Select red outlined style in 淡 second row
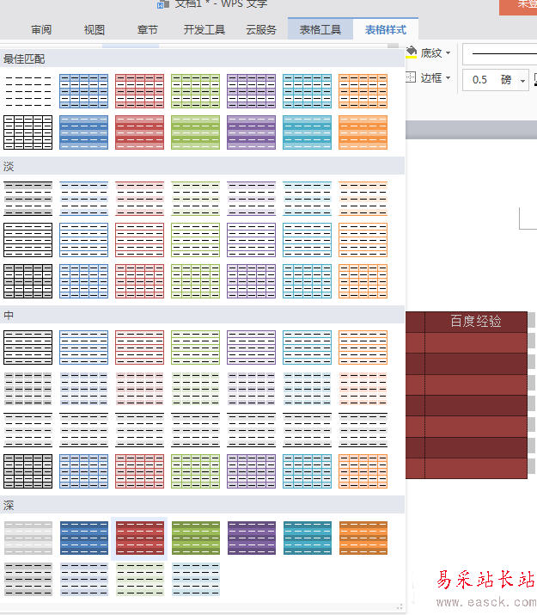 [x=139, y=240]
